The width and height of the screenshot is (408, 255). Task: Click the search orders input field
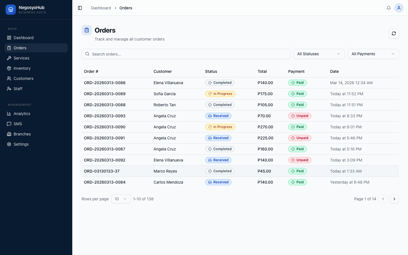pyautogui.click(x=186, y=54)
